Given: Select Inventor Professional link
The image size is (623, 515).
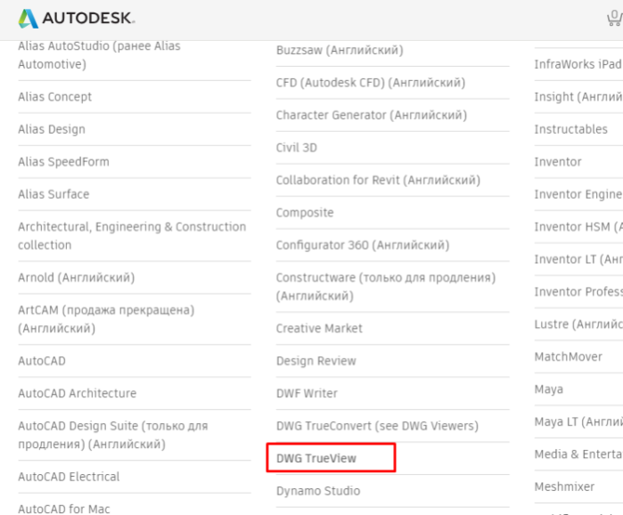Looking at the screenshot, I should point(578,292).
